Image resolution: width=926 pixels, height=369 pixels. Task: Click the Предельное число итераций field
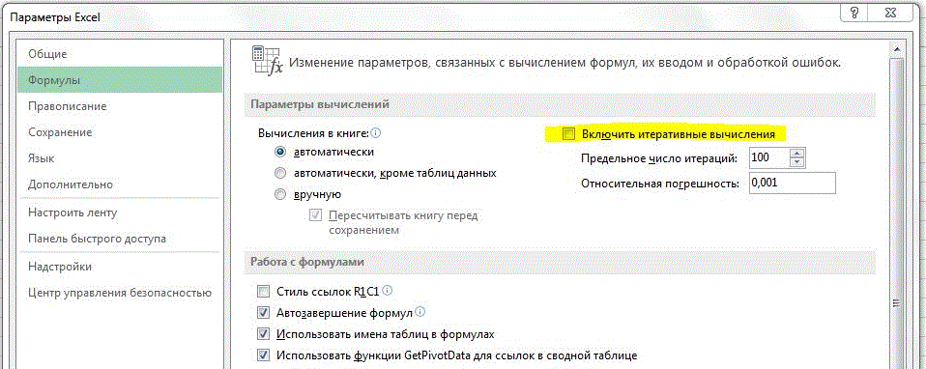coord(769,158)
